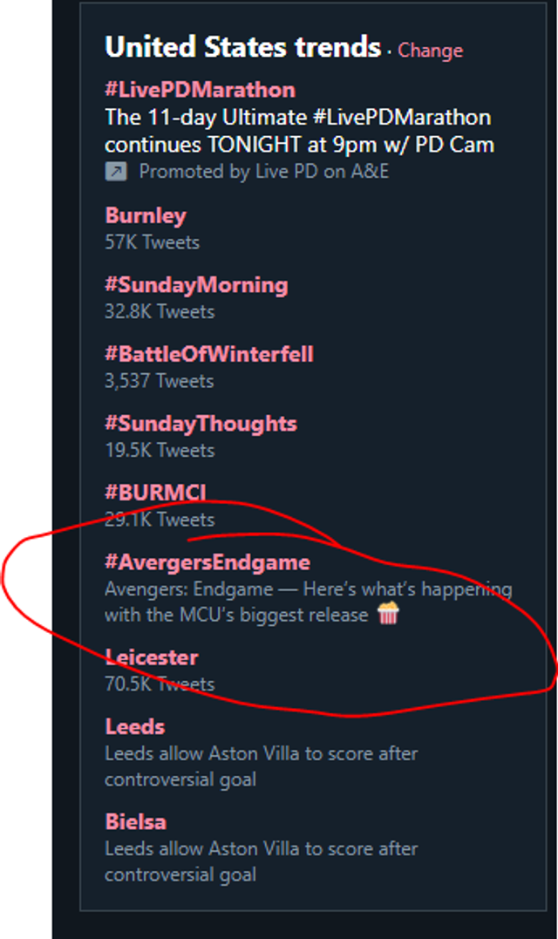
Task: Click the Avengers: Endgame description text
Action: (x=309, y=602)
